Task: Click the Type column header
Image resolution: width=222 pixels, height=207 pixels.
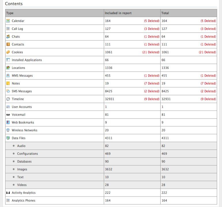Action: [10, 13]
